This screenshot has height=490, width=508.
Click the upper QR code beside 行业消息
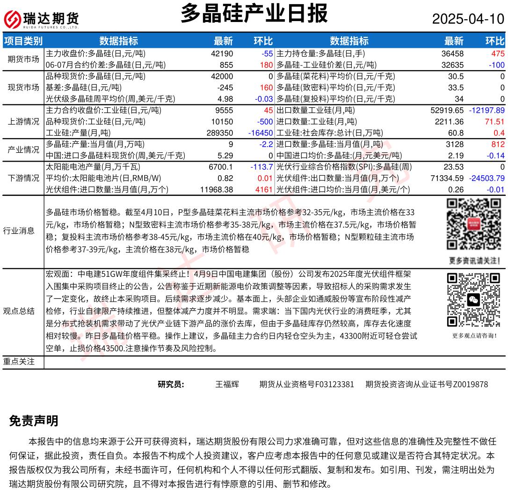pos(474,224)
